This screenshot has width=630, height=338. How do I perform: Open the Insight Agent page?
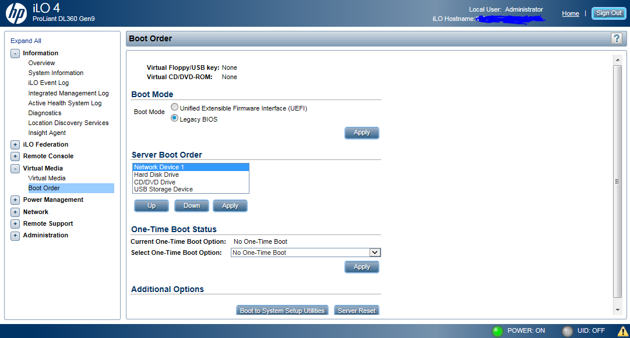pos(47,133)
